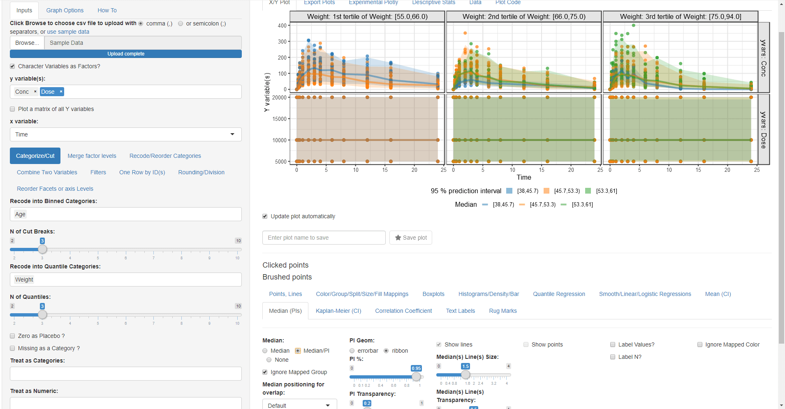Select the Median/PI radio option
This screenshot has height=409, width=785.
[298, 351]
